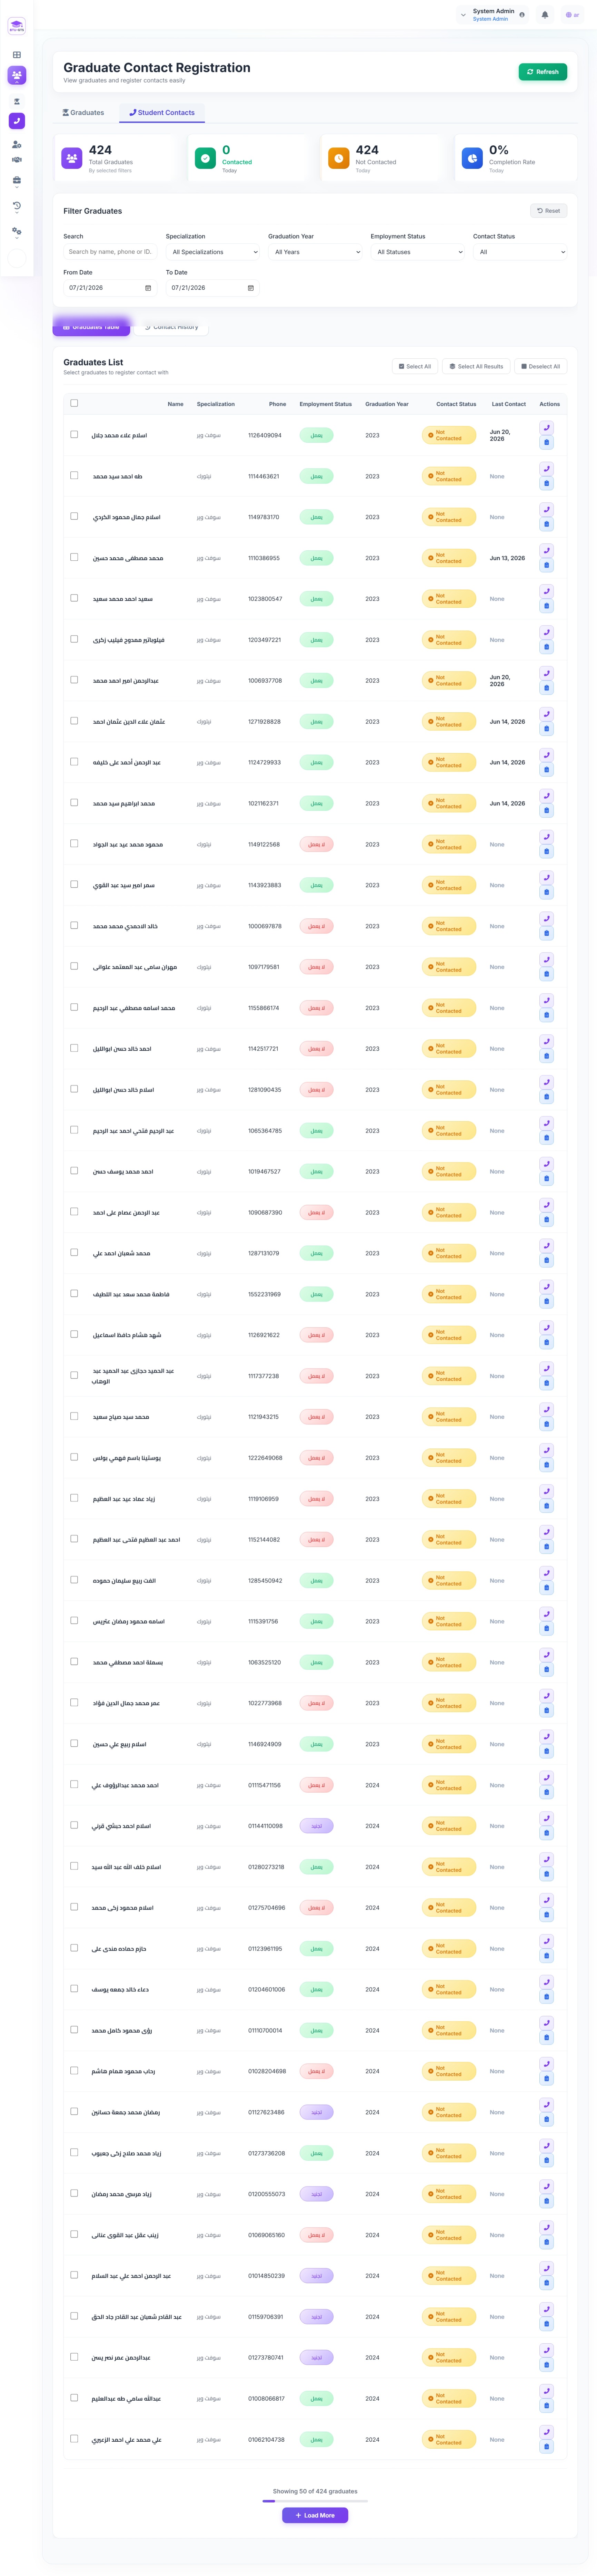Open the From Date calendar picker icon
597x2576 pixels.
coord(148,288)
